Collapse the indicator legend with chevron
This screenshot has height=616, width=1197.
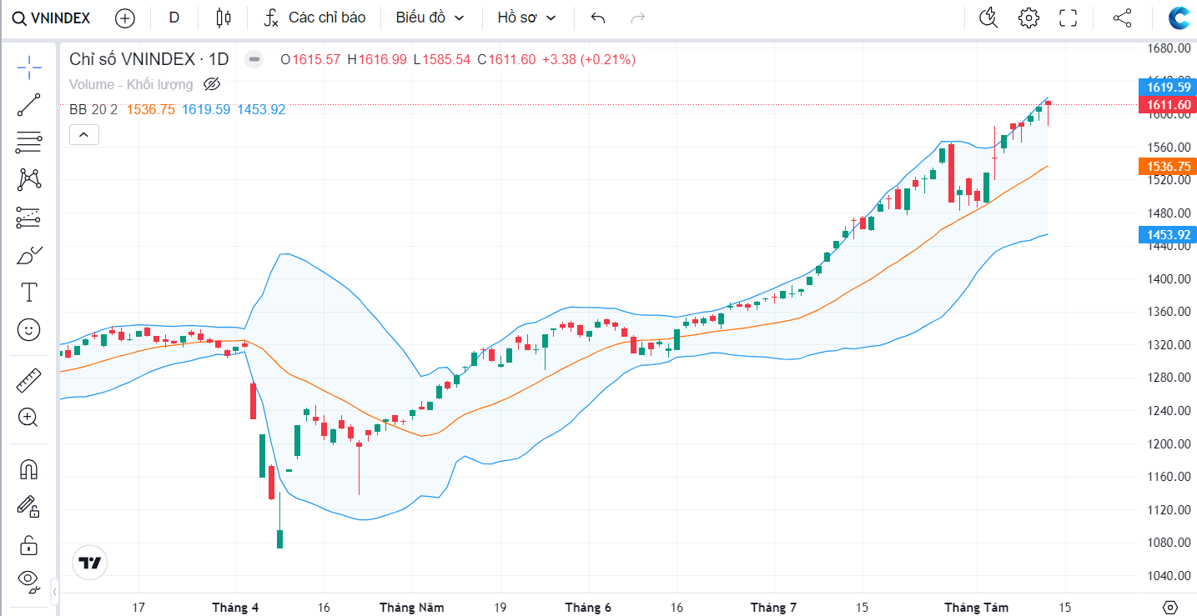(x=84, y=134)
